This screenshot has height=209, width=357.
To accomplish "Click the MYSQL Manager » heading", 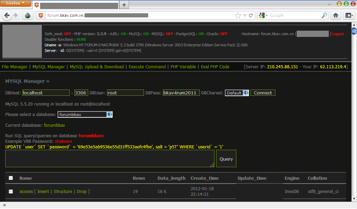I will (x=27, y=81).
